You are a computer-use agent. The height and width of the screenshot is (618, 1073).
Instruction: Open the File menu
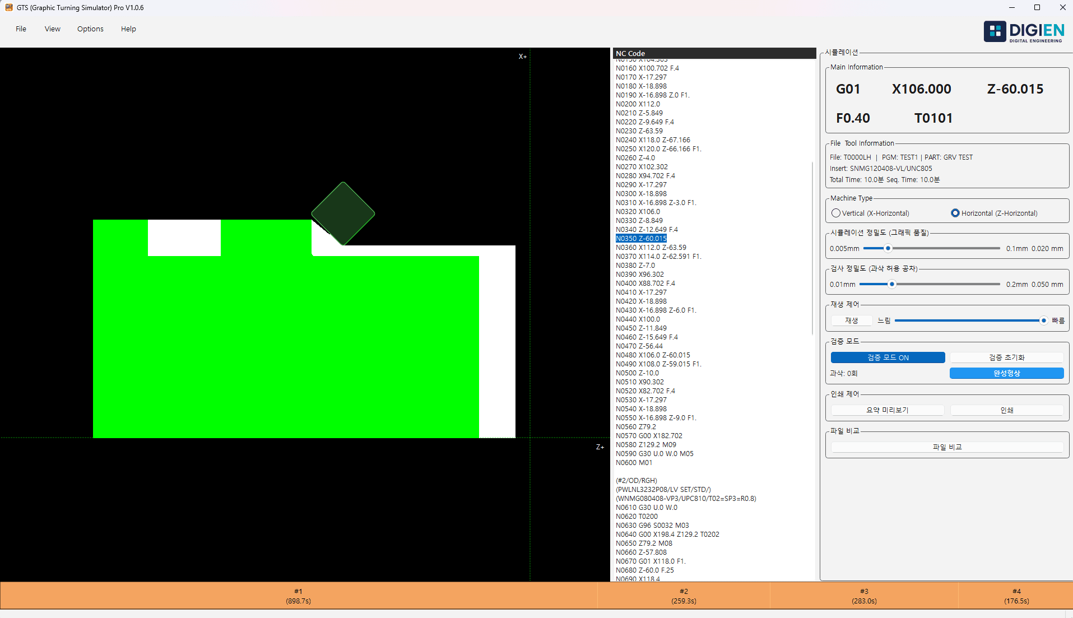click(x=20, y=29)
